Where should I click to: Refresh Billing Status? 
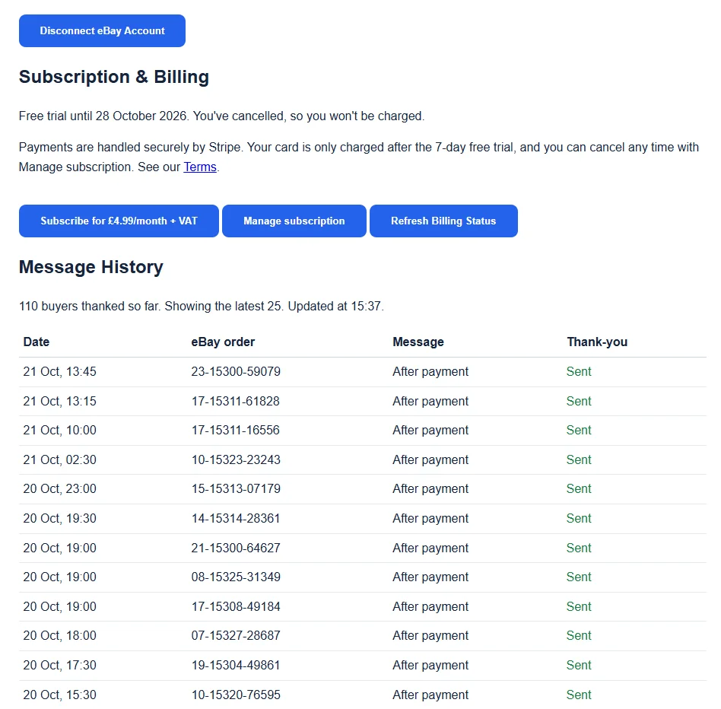443,221
